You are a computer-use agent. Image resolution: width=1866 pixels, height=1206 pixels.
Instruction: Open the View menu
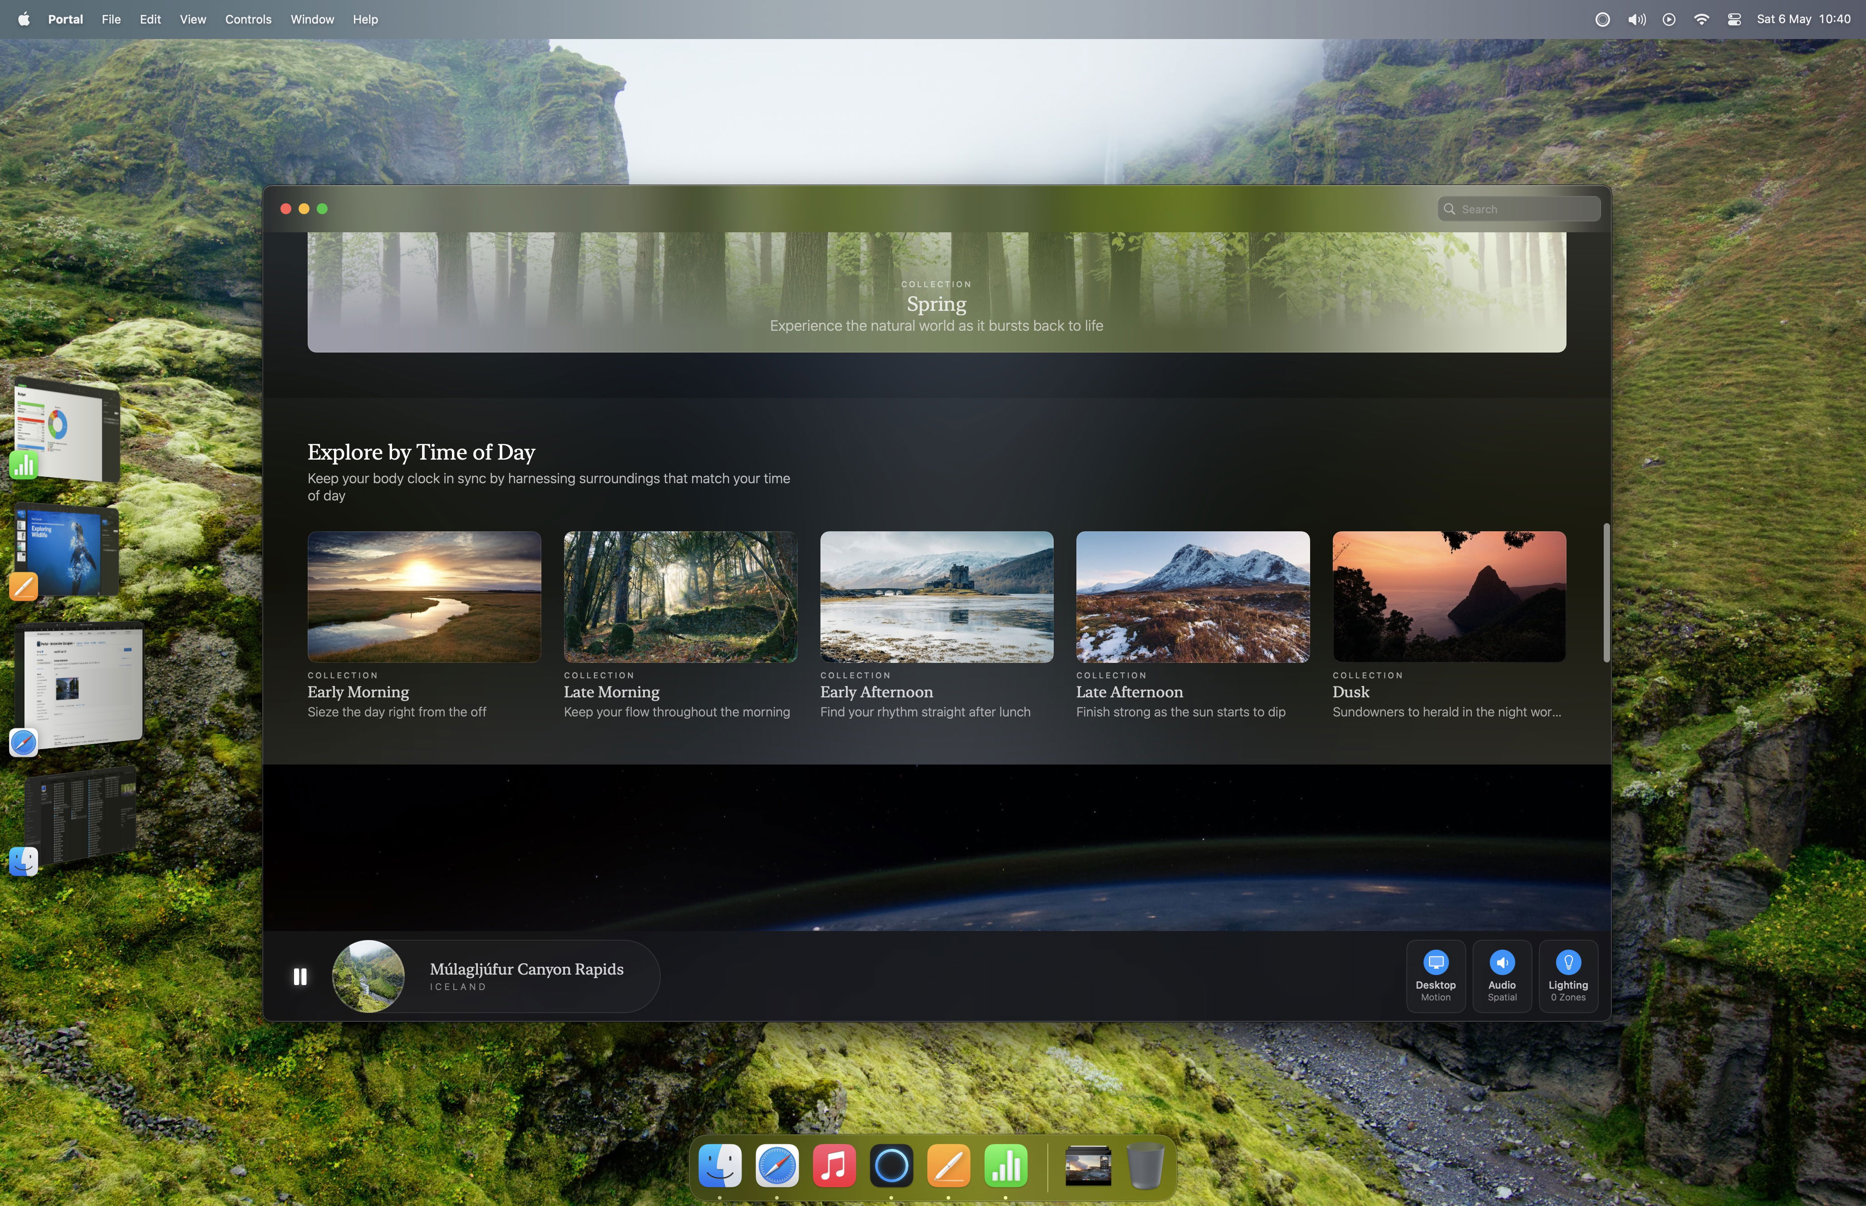[192, 19]
